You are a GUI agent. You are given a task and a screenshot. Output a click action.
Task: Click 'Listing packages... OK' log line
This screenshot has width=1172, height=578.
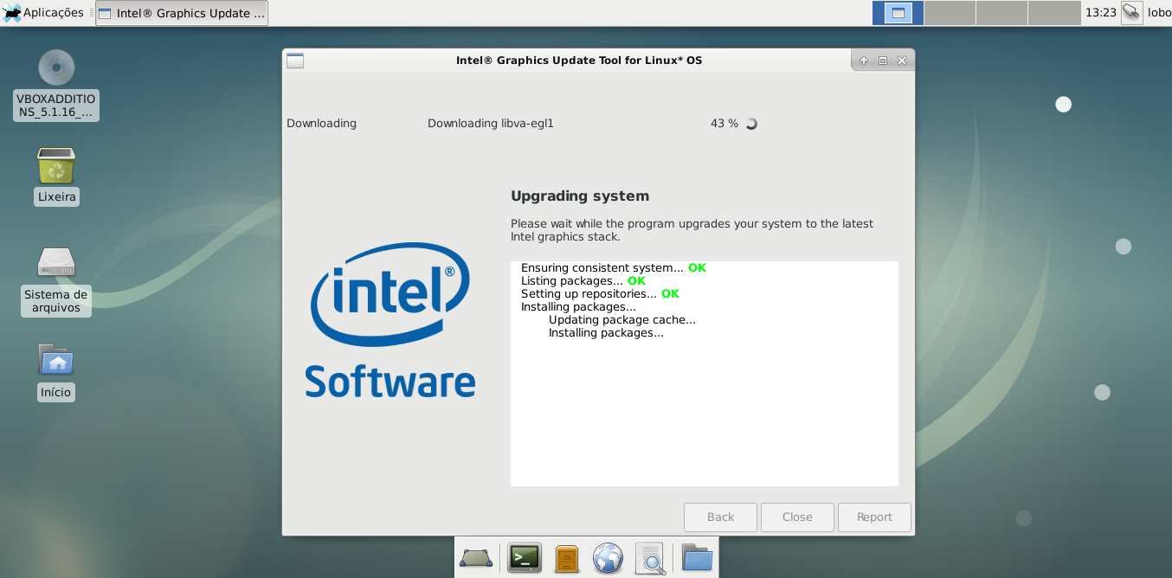(583, 281)
